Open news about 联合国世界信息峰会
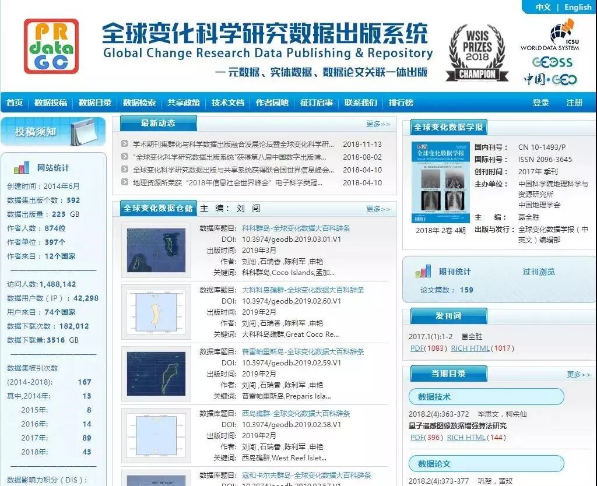This screenshot has height=486, width=597. pos(233,170)
